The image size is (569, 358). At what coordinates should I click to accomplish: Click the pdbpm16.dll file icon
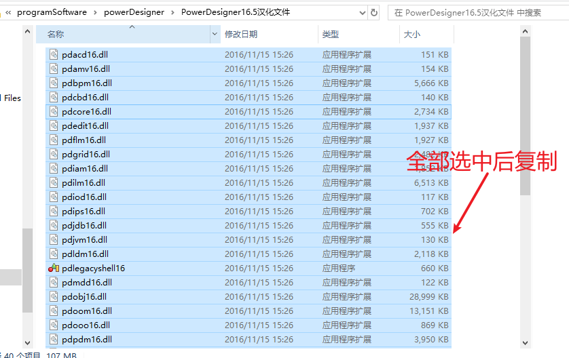(x=54, y=83)
